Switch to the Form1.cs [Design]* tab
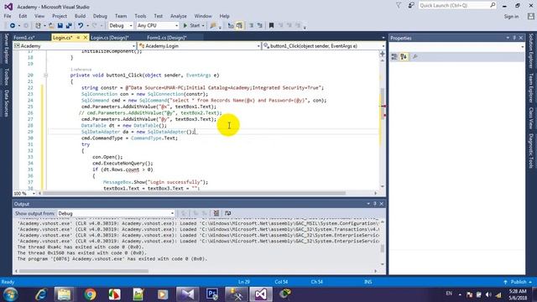This screenshot has width=537, height=302. [x=167, y=38]
